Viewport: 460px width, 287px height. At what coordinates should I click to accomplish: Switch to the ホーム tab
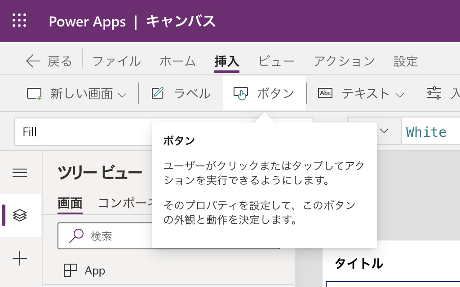(x=177, y=61)
